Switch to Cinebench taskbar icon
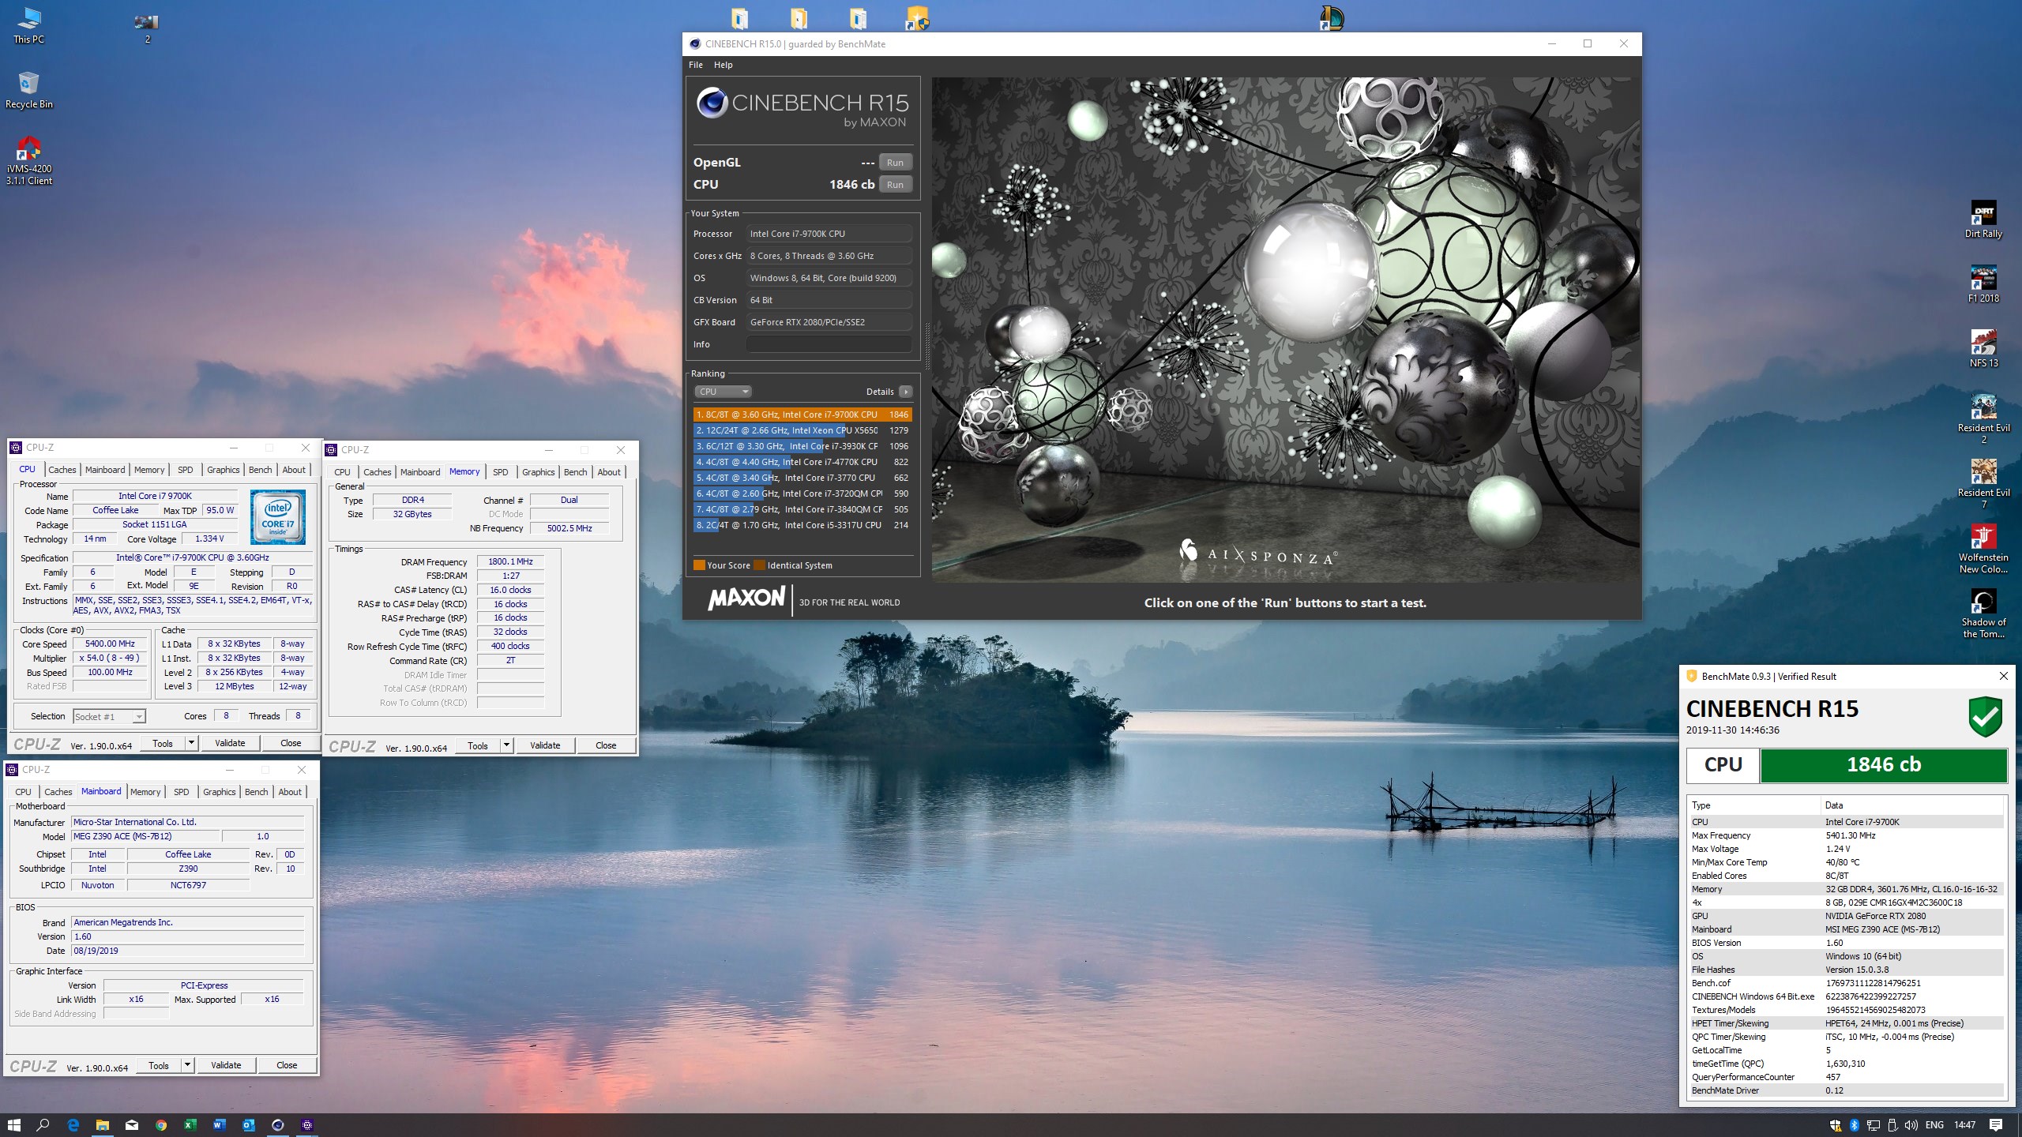The image size is (2022, 1137). [278, 1124]
